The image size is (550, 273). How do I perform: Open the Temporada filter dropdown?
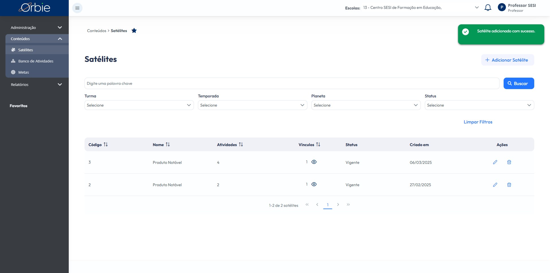click(253, 105)
